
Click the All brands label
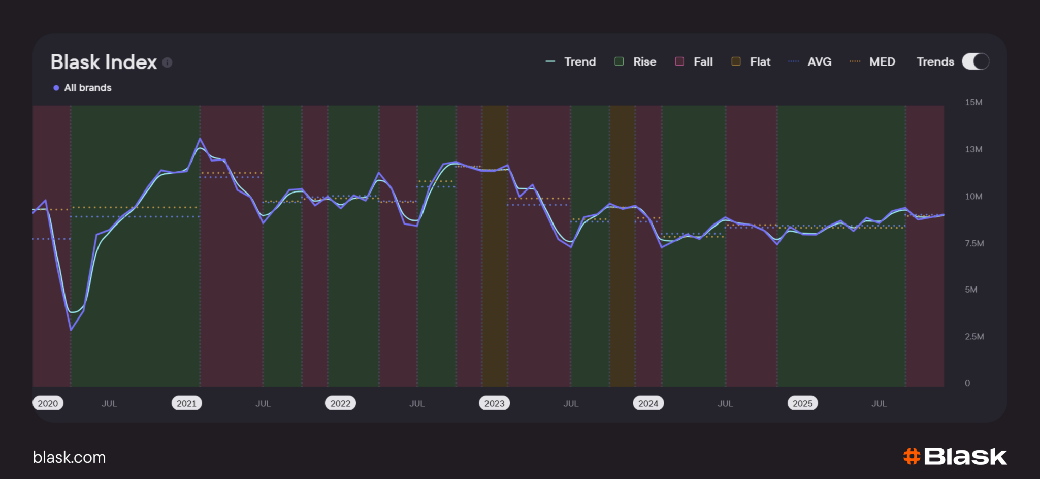coord(88,88)
